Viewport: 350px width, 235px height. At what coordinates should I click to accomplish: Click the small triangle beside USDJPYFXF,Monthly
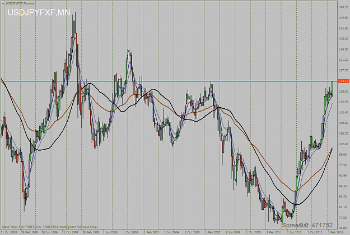(x=3, y=3)
